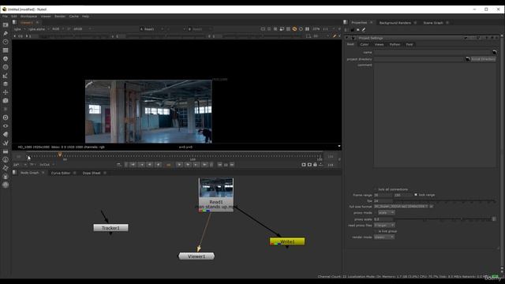The image size is (505, 284).
Task: Open the Color nodes menu icon
Action: [x=6, y=58]
